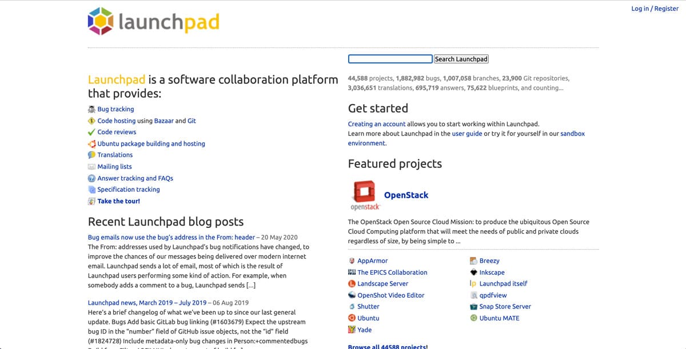This screenshot has height=349, width=686.
Task: Click the Snap Store Server icon
Action: (x=473, y=307)
